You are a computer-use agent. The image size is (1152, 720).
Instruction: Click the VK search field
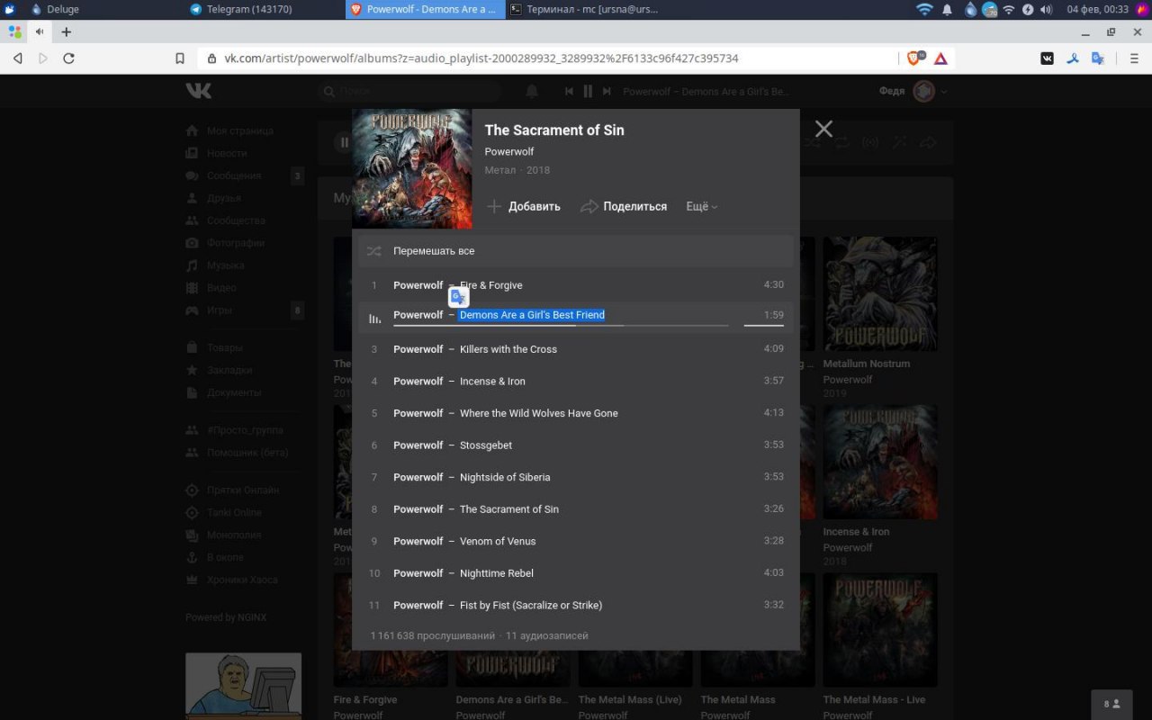point(409,91)
